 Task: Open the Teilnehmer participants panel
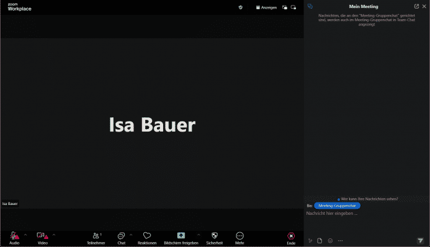click(x=95, y=237)
